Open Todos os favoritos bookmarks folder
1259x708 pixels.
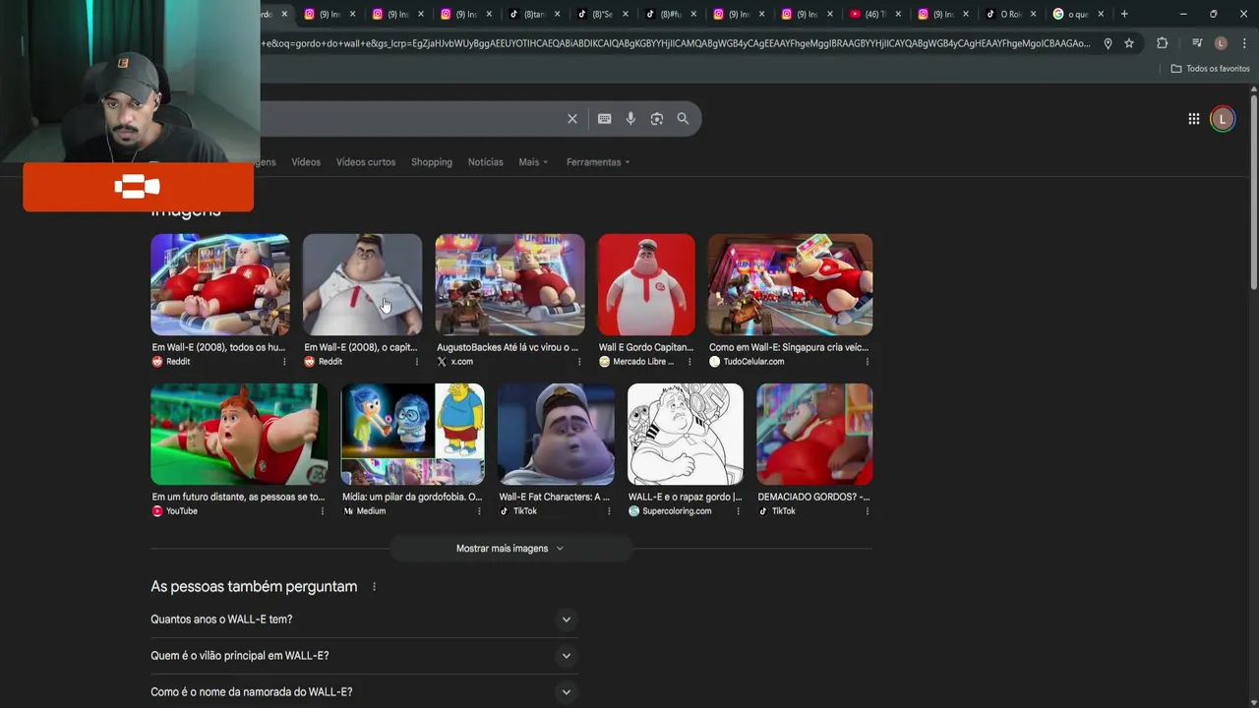coord(1210,69)
